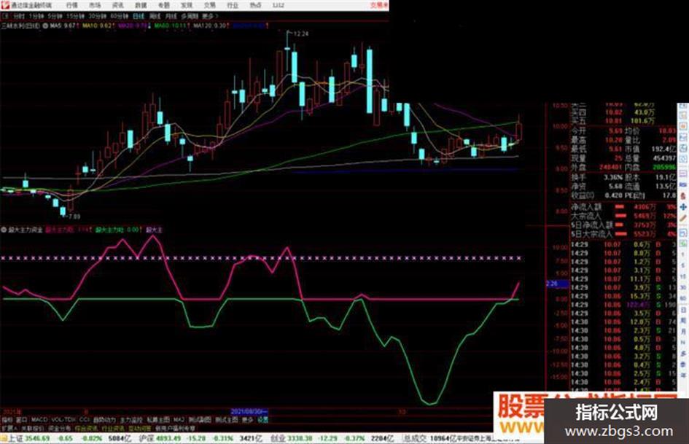Expand the 更多 period options
This screenshot has height=444, width=689.
209,16
